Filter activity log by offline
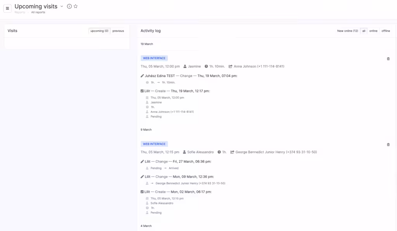The height and width of the screenshot is (231, 397). [385, 31]
